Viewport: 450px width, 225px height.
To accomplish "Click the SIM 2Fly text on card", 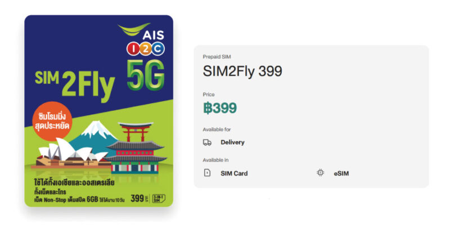I will 75,85.
